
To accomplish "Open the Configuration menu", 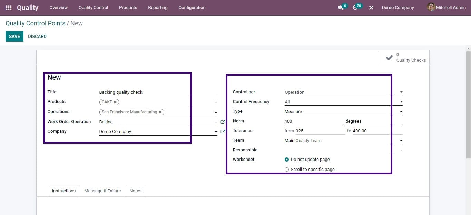I will click(192, 7).
